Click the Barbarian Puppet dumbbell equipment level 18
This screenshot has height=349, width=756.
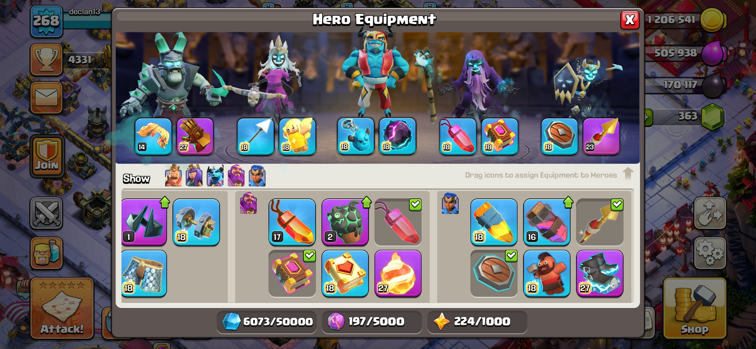coord(196,222)
